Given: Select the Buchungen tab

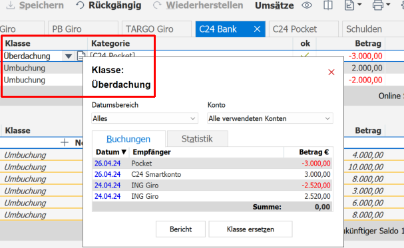Looking at the screenshot, I should tap(128, 139).
